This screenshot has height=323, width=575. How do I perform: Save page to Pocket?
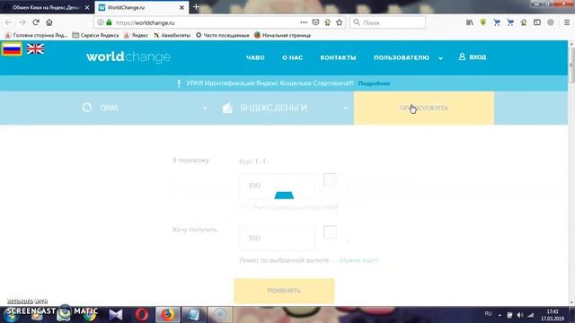pos(315,22)
